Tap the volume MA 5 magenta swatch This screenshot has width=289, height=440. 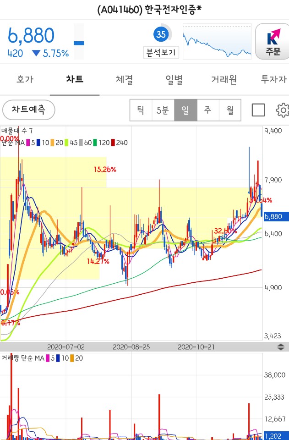pos(48,358)
